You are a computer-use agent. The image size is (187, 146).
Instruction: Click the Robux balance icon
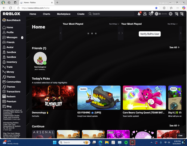(156, 14)
